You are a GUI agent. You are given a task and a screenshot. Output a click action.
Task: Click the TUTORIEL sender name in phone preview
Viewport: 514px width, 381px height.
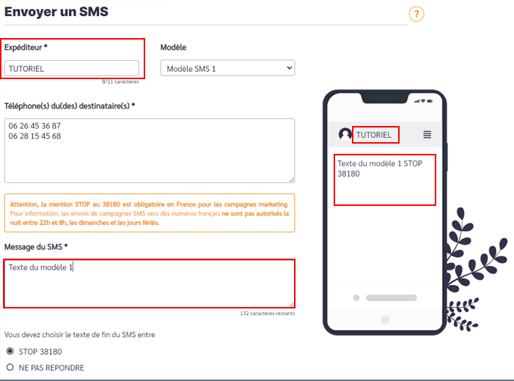(x=375, y=135)
